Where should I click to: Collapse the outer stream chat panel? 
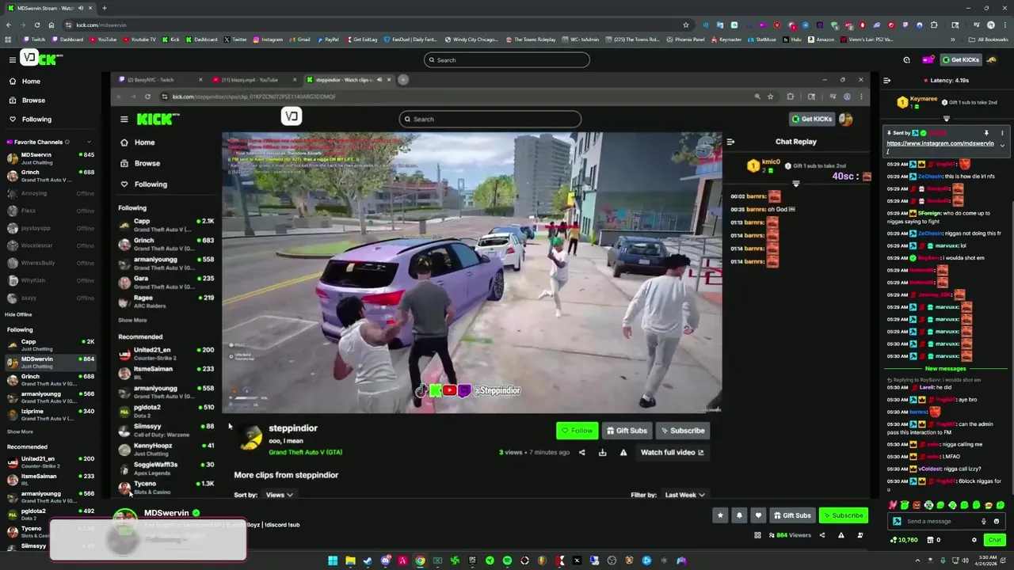tap(886, 81)
